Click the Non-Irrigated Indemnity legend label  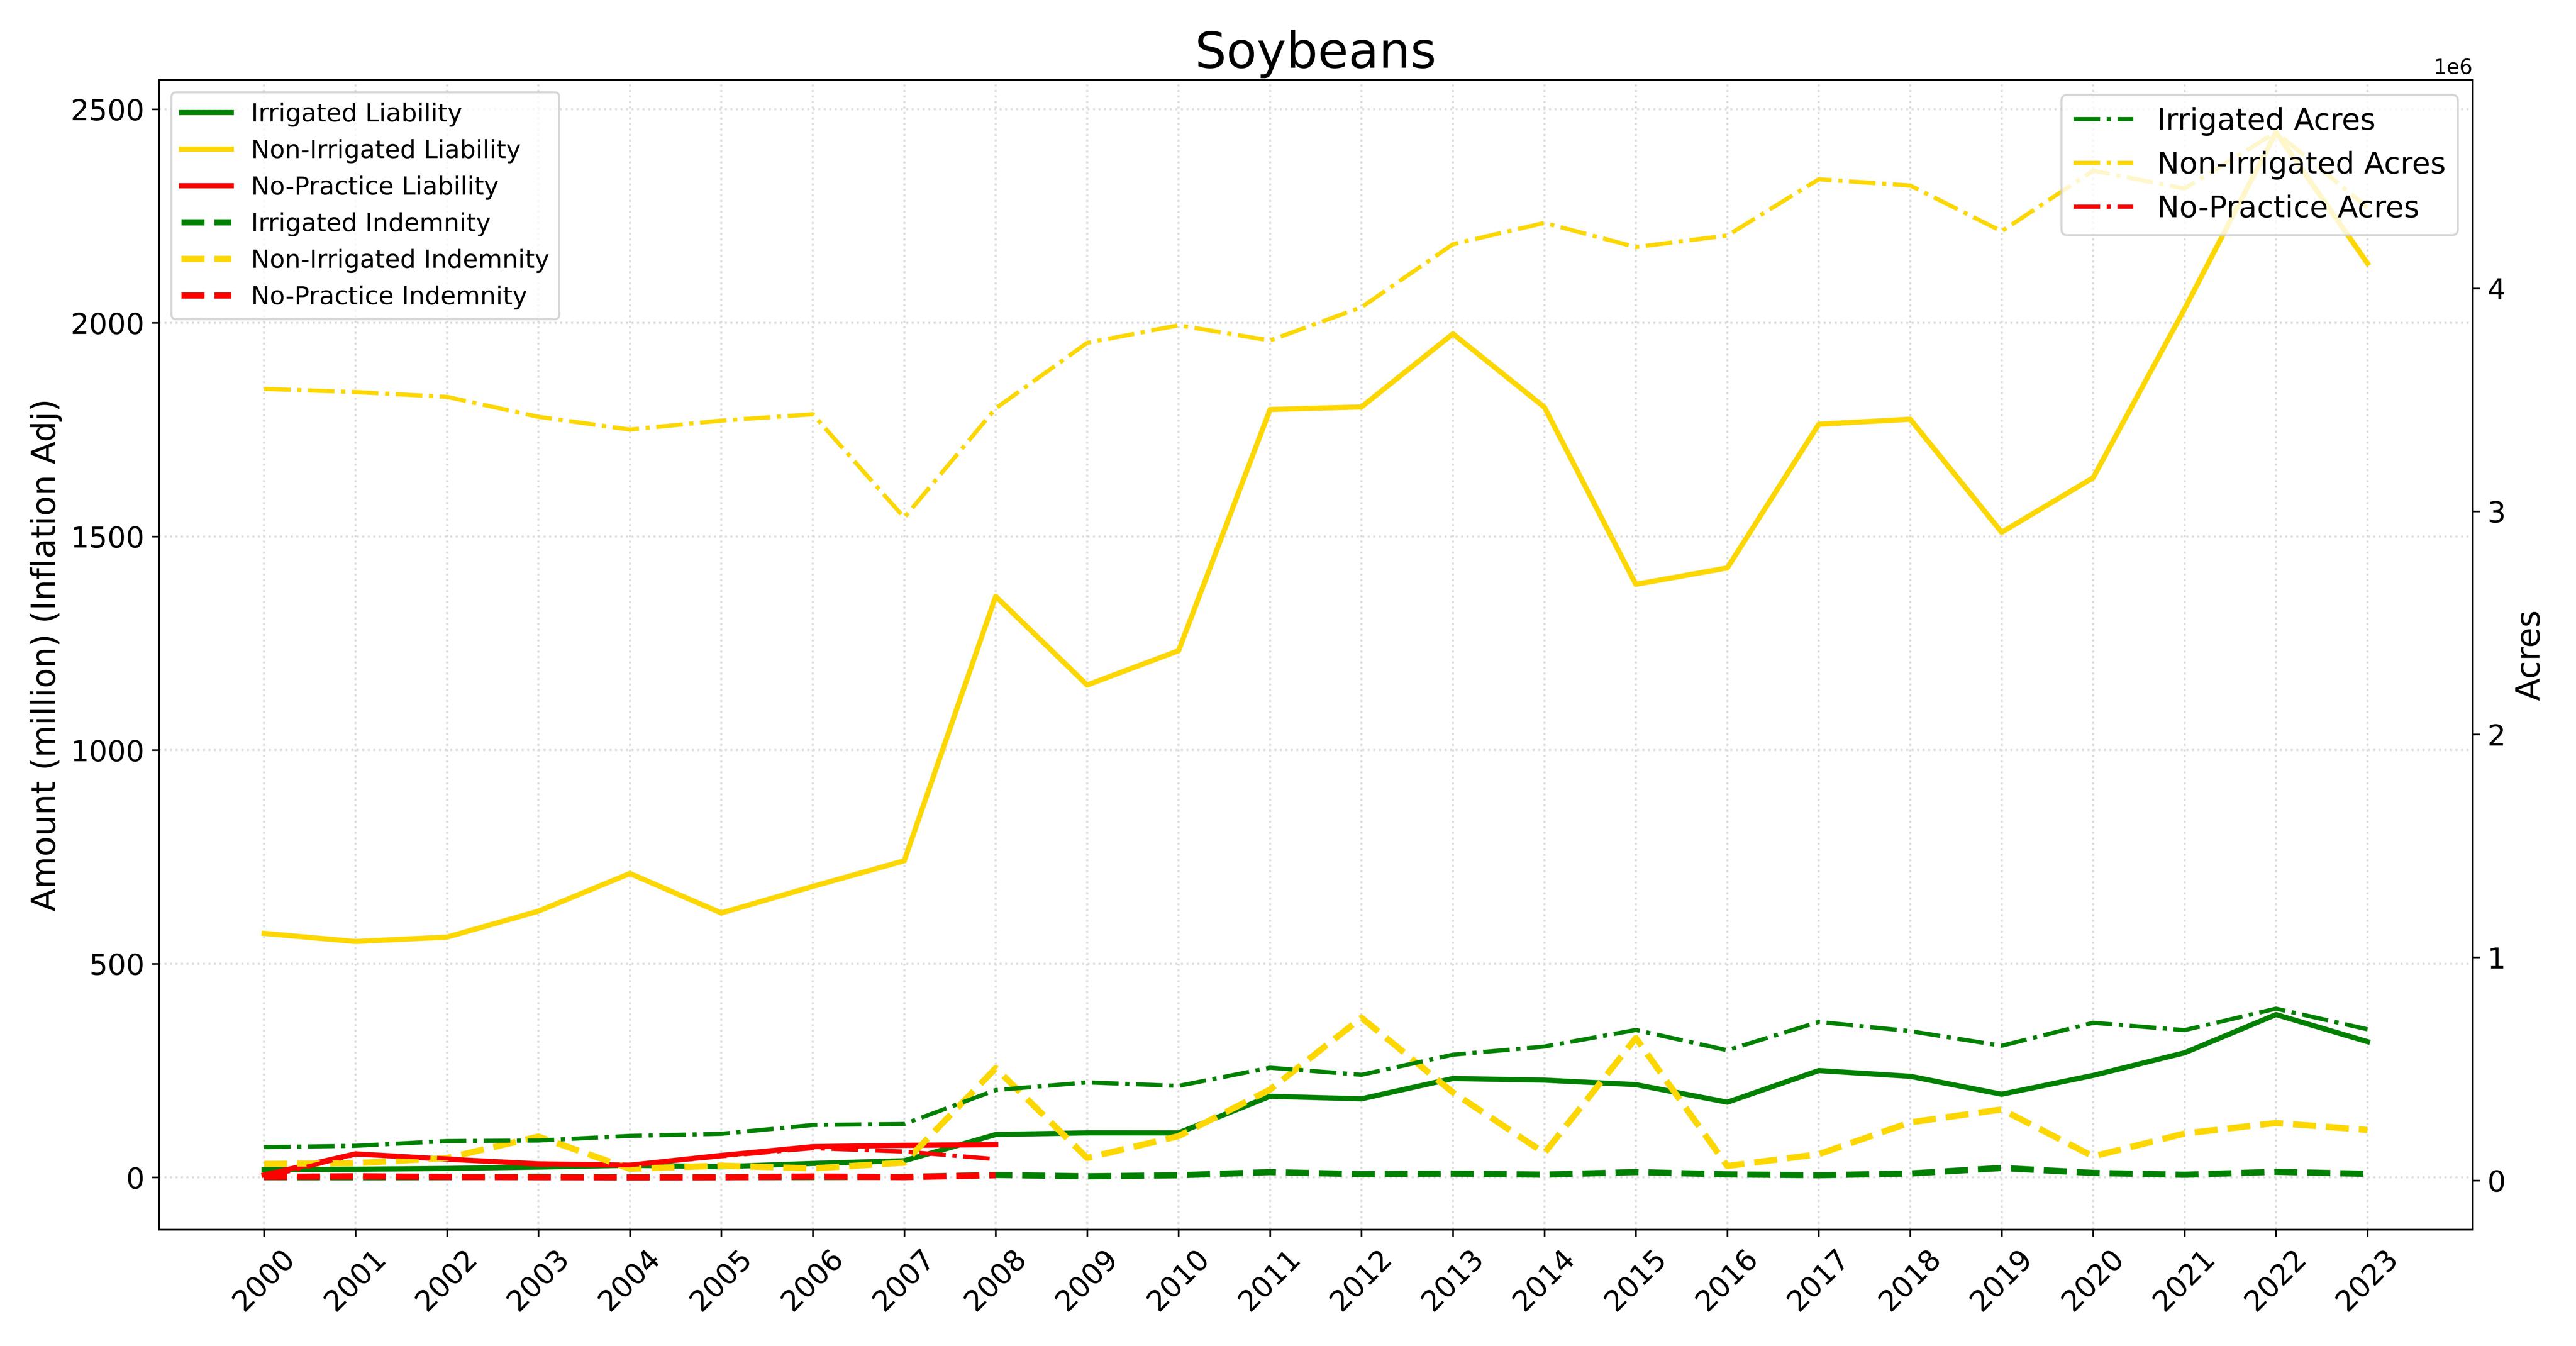[400, 260]
